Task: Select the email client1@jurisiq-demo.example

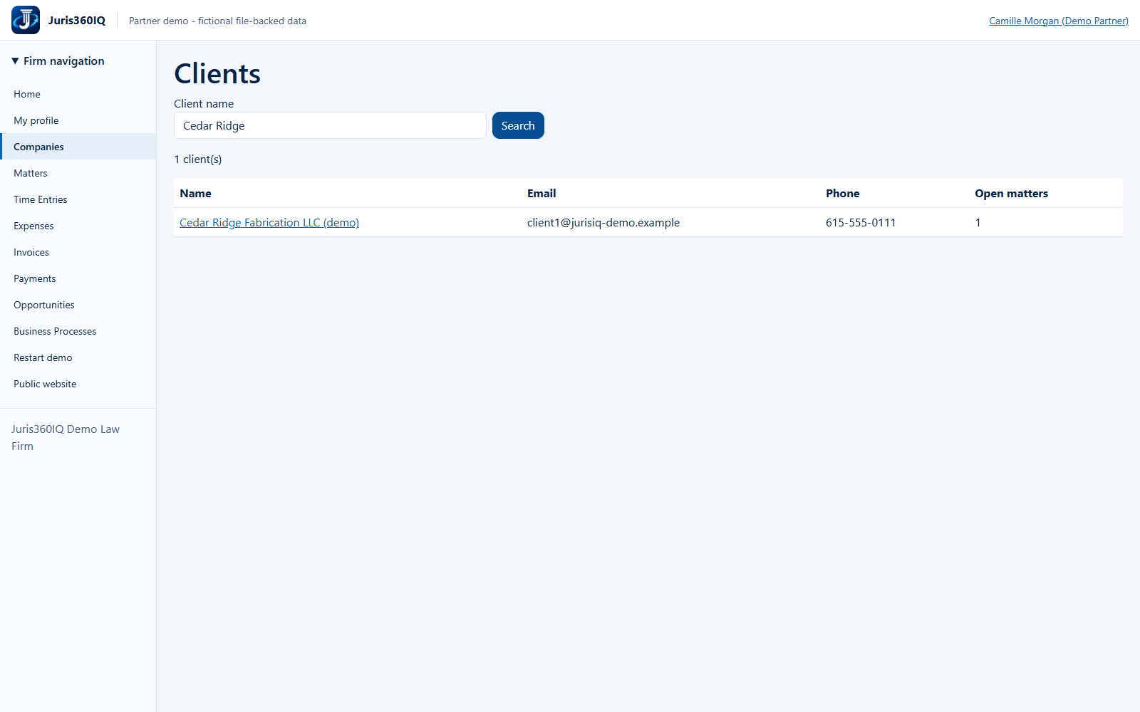Action: click(x=603, y=223)
